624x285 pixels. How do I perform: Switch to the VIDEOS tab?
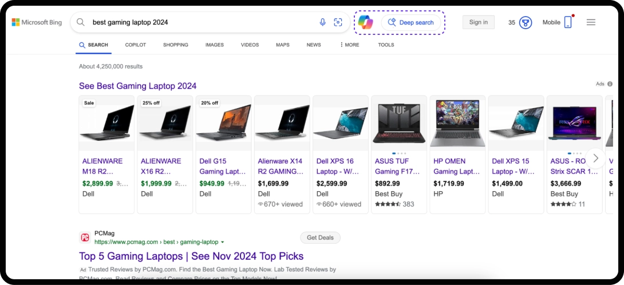[250, 45]
